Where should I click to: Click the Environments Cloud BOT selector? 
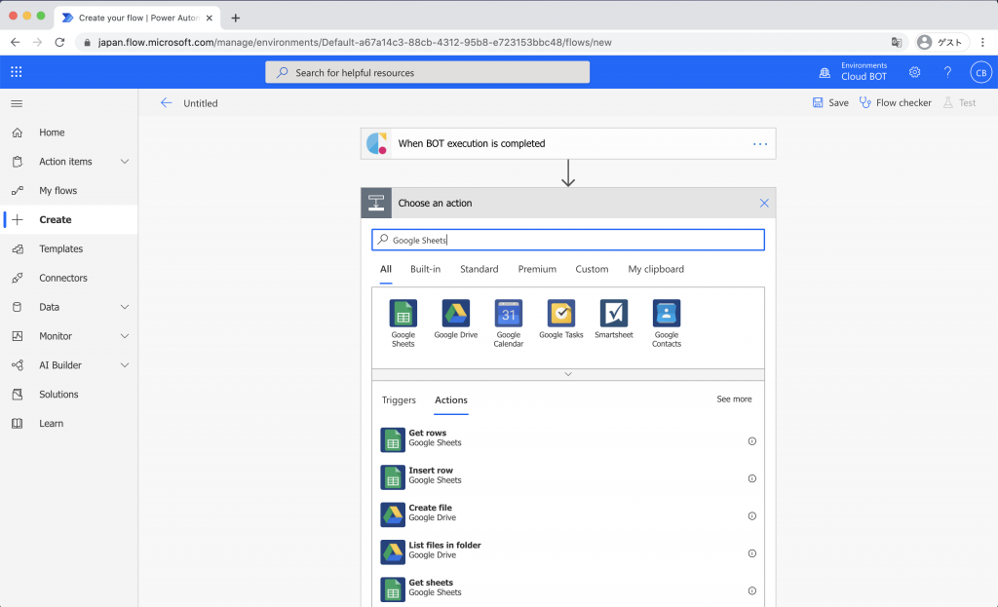(x=853, y=71)
